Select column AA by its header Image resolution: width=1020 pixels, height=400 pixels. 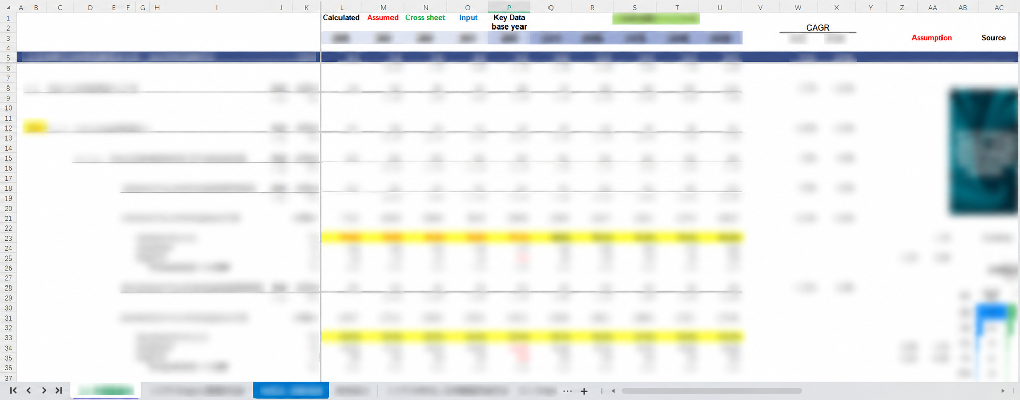click(932, 8)
